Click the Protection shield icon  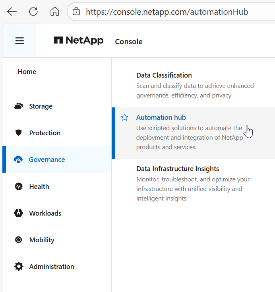tap(18, 133)
